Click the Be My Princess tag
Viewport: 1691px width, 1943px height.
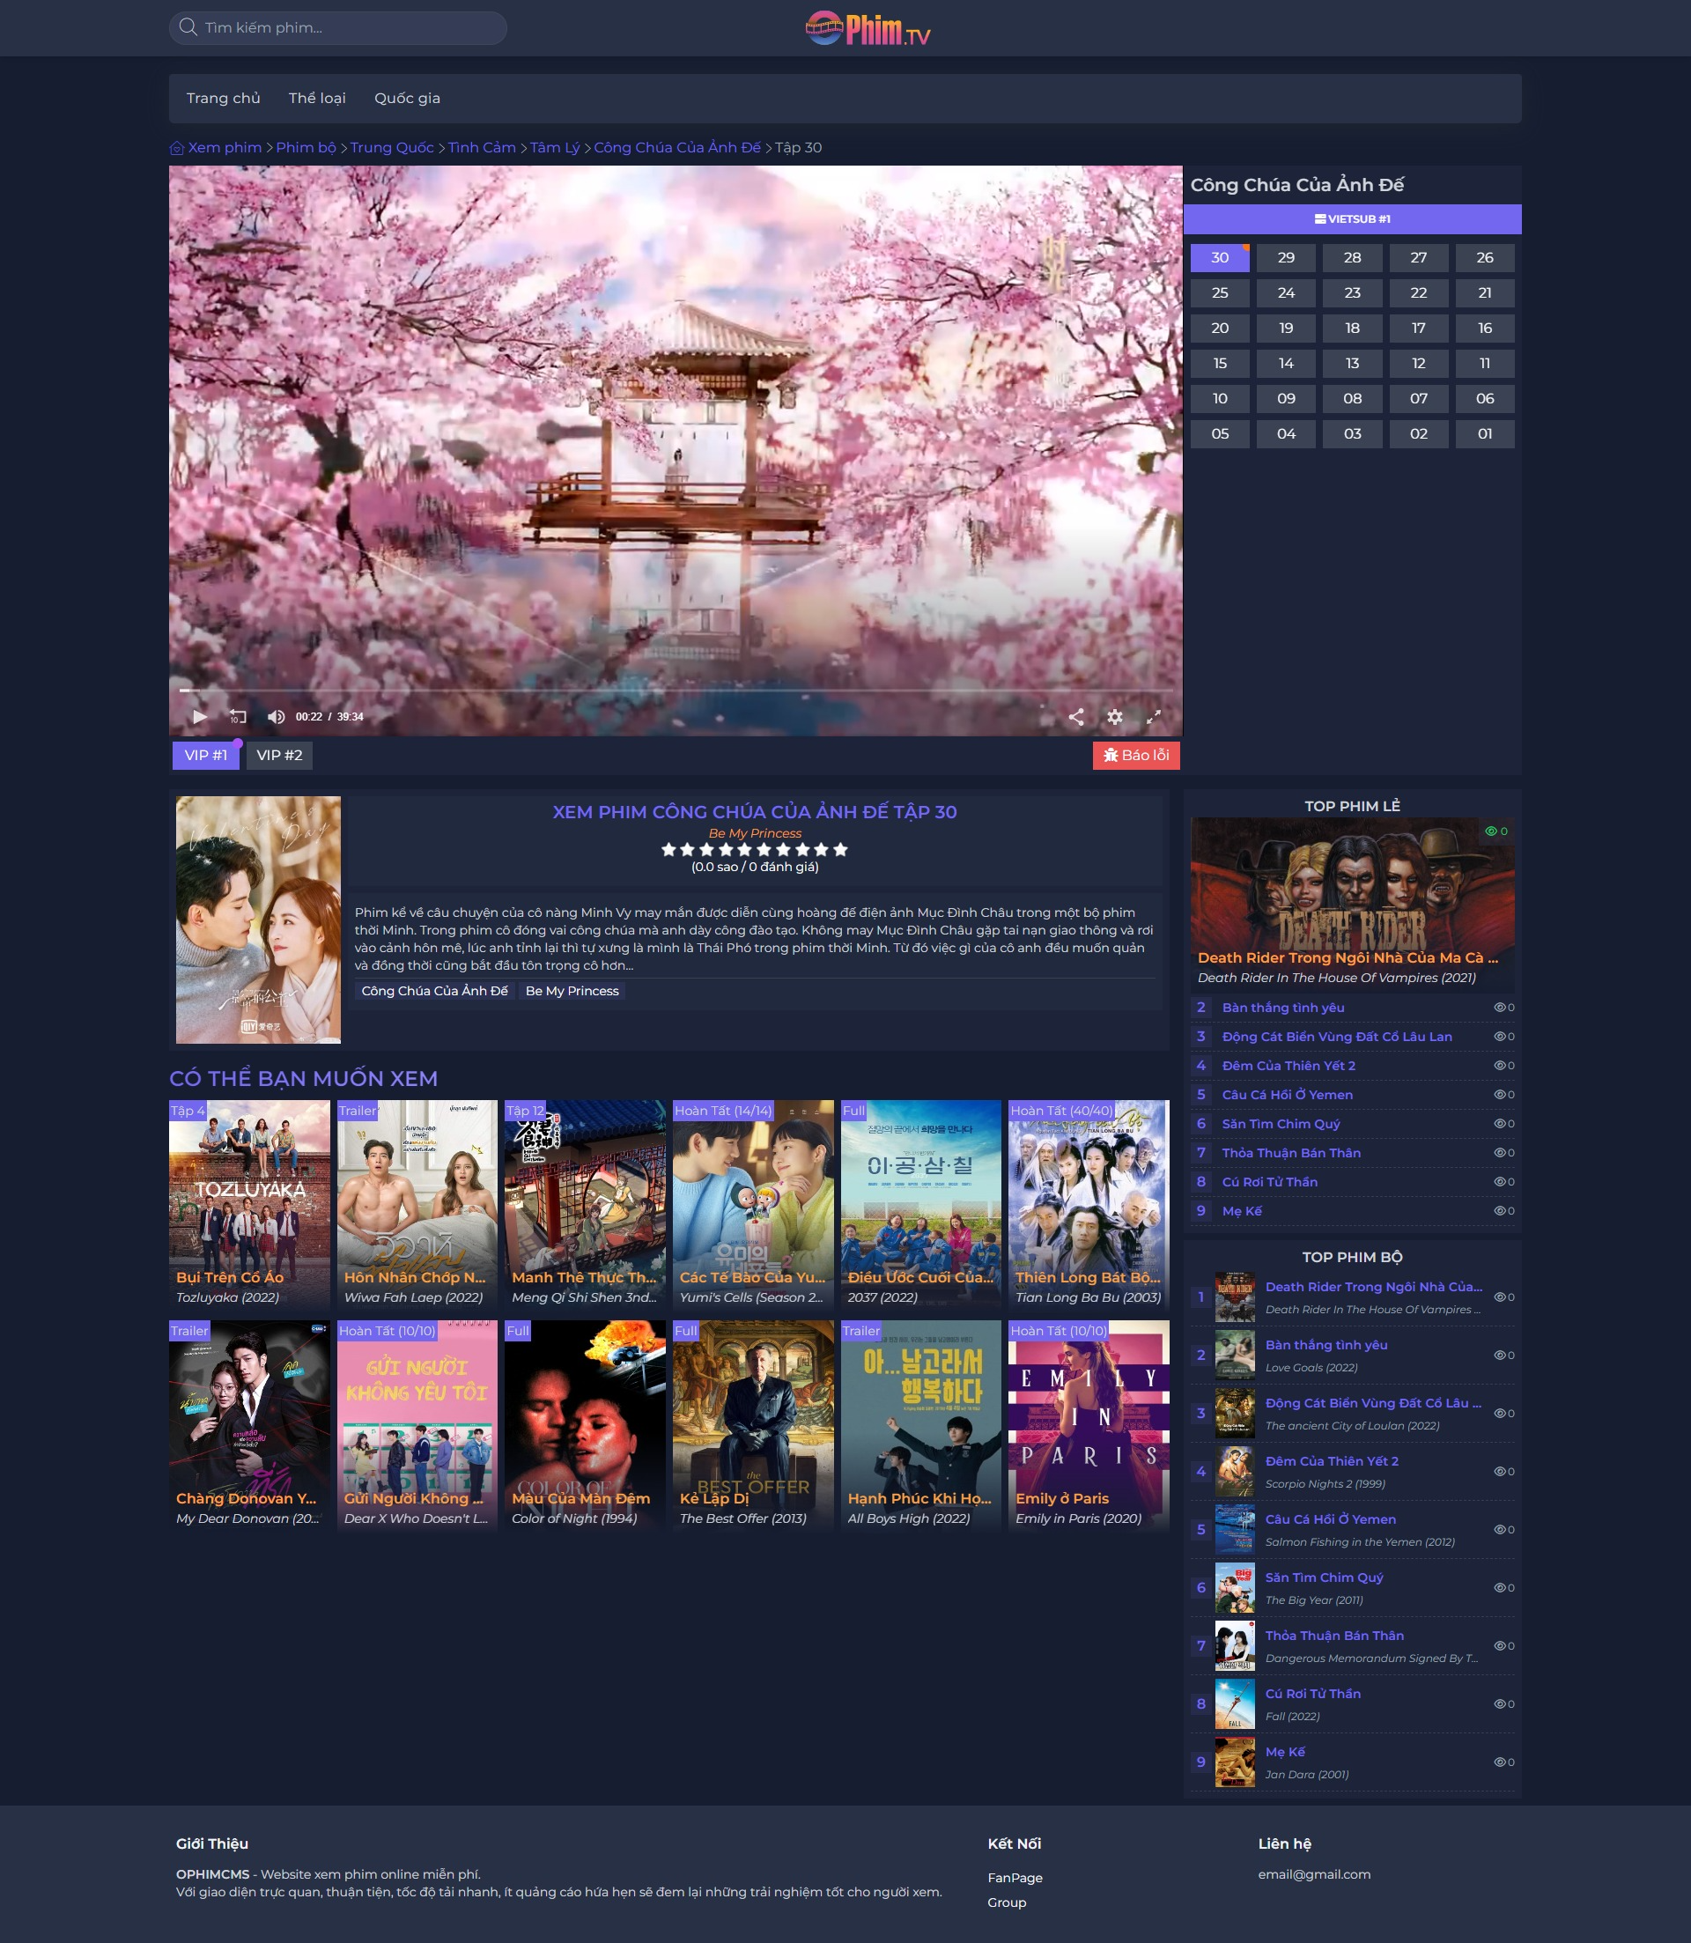tap(572, 991)
